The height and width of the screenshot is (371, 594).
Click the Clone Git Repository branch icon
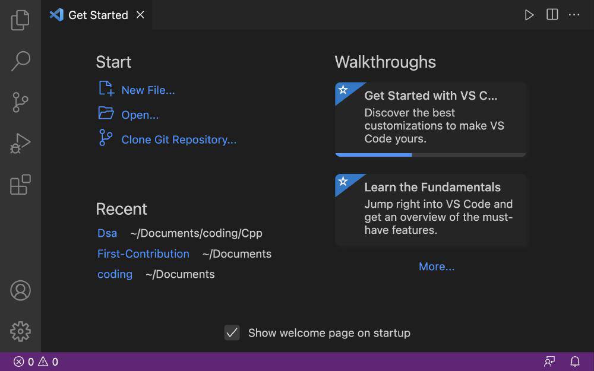106,138
